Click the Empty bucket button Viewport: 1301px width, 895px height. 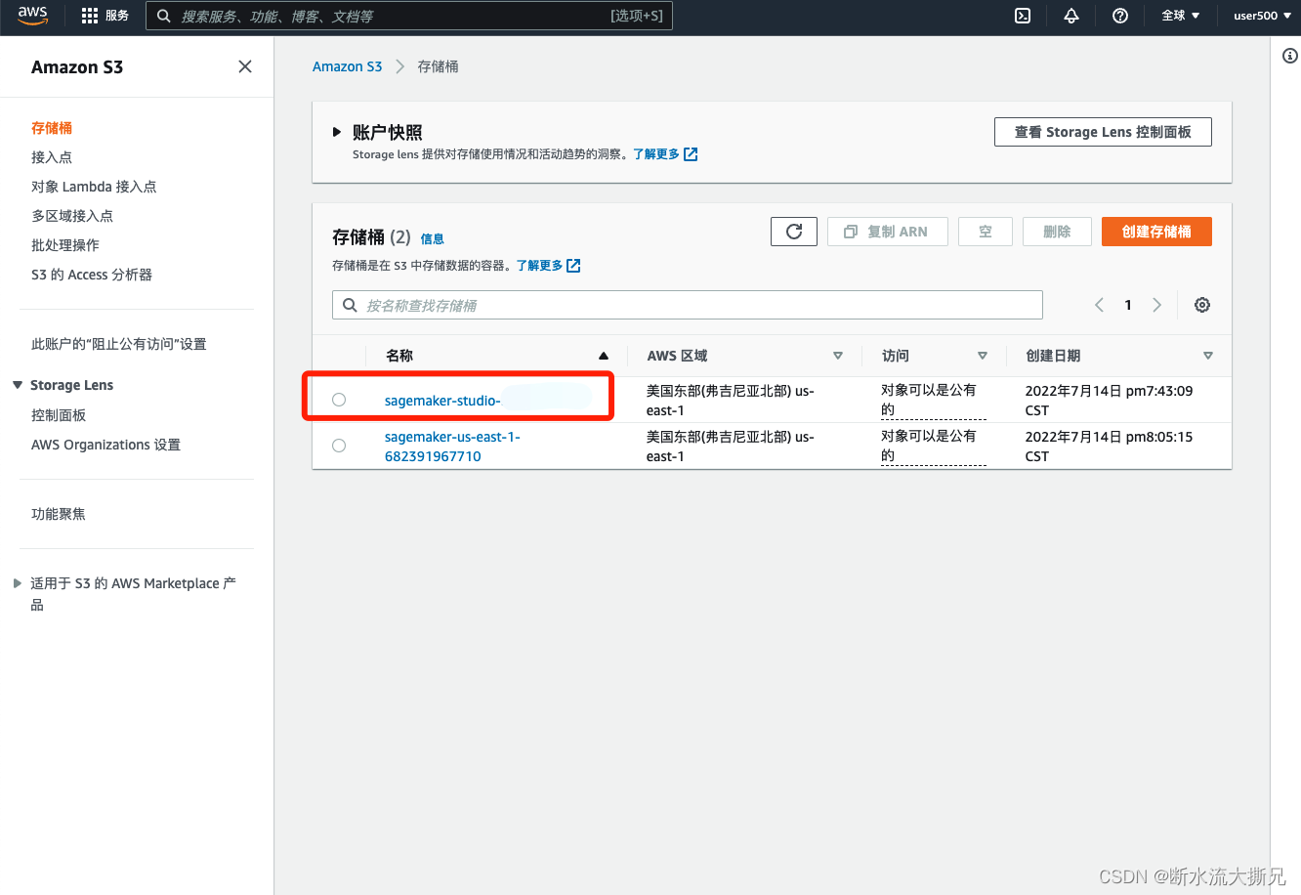986,232
